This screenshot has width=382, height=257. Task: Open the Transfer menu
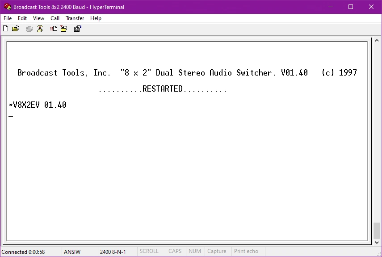click(x=75, y=18)
